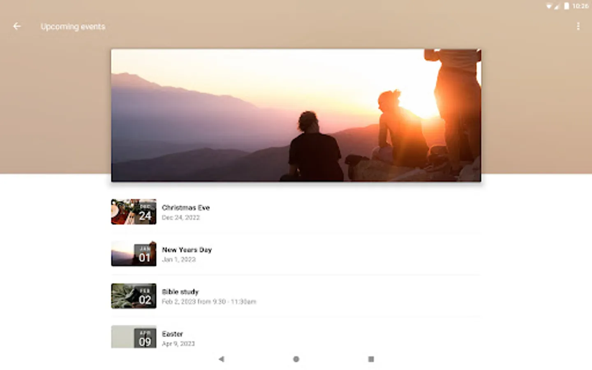
Task: Click the Upcoming events title
Action: pos(73,27)
